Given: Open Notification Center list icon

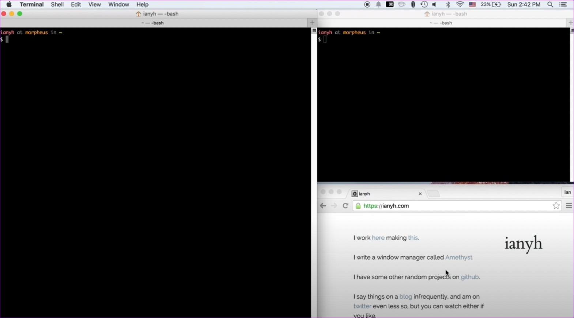Looking at the screenshot, I should click(563, 4).
